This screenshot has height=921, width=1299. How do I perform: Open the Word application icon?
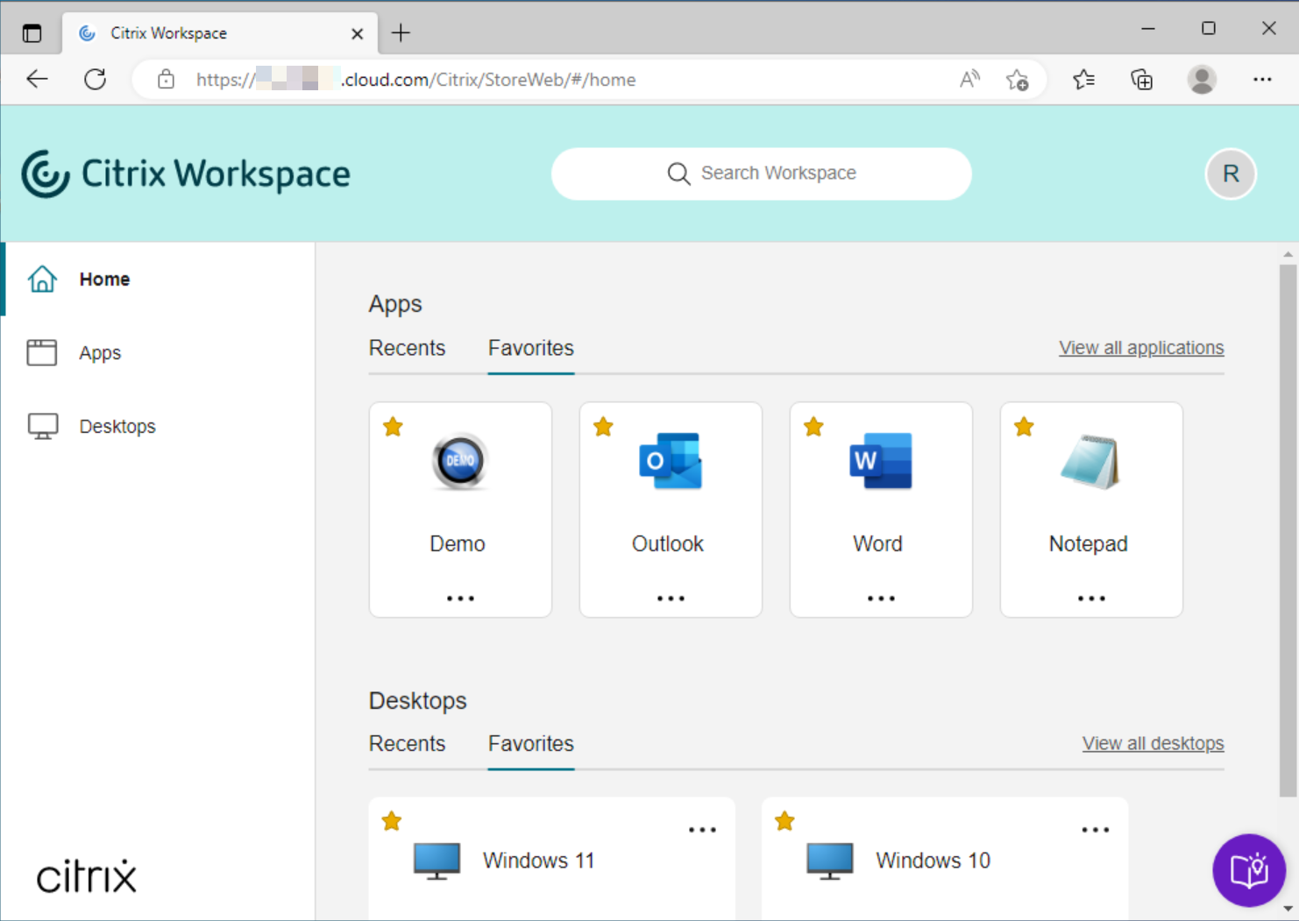point(880,461)
